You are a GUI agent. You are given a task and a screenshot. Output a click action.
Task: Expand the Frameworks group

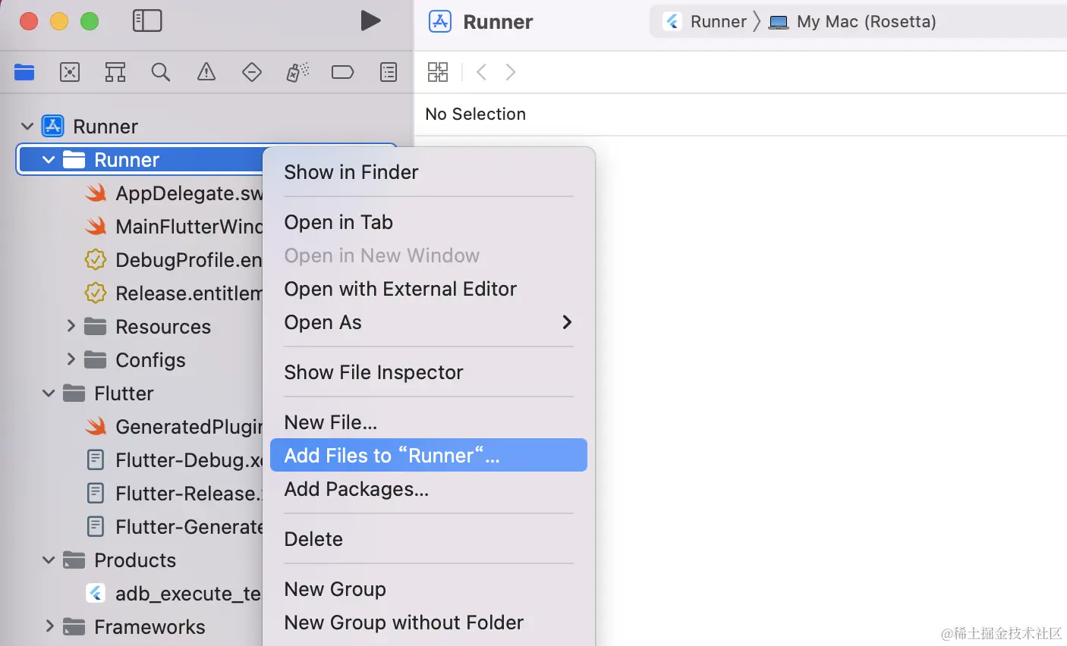(x=49, y=626)
